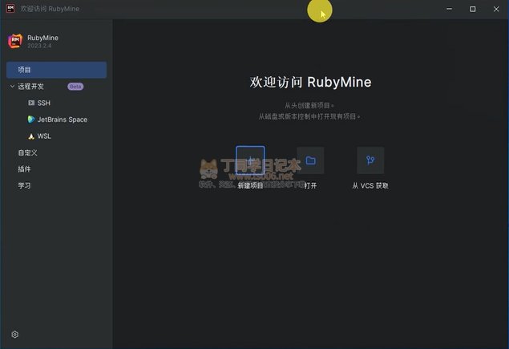Click the folder icon above 打开
Screen dimensions: 509x349
point(310,160)
